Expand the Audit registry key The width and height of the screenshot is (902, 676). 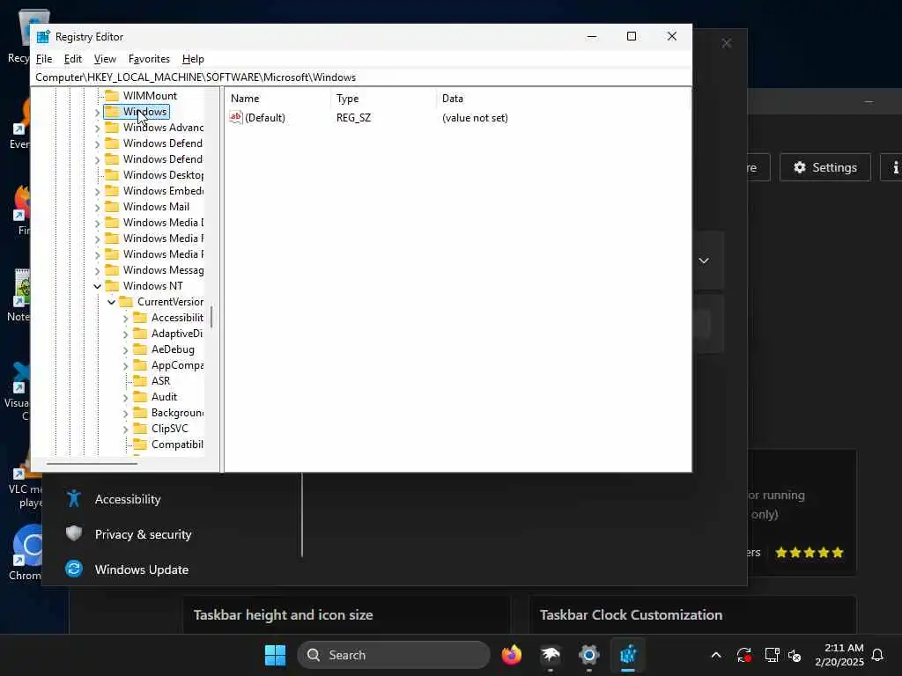125,398
